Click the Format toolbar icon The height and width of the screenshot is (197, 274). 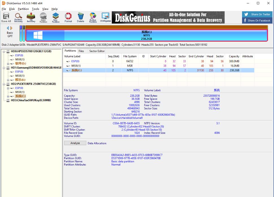(68, 17)
